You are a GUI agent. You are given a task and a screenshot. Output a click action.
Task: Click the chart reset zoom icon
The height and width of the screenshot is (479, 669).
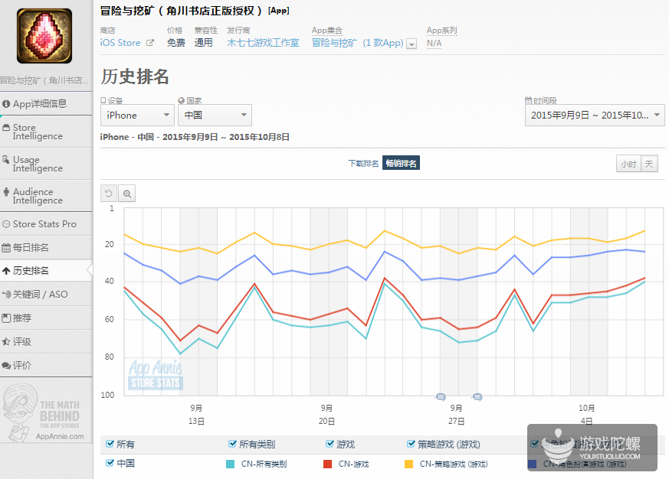point(110,194)
